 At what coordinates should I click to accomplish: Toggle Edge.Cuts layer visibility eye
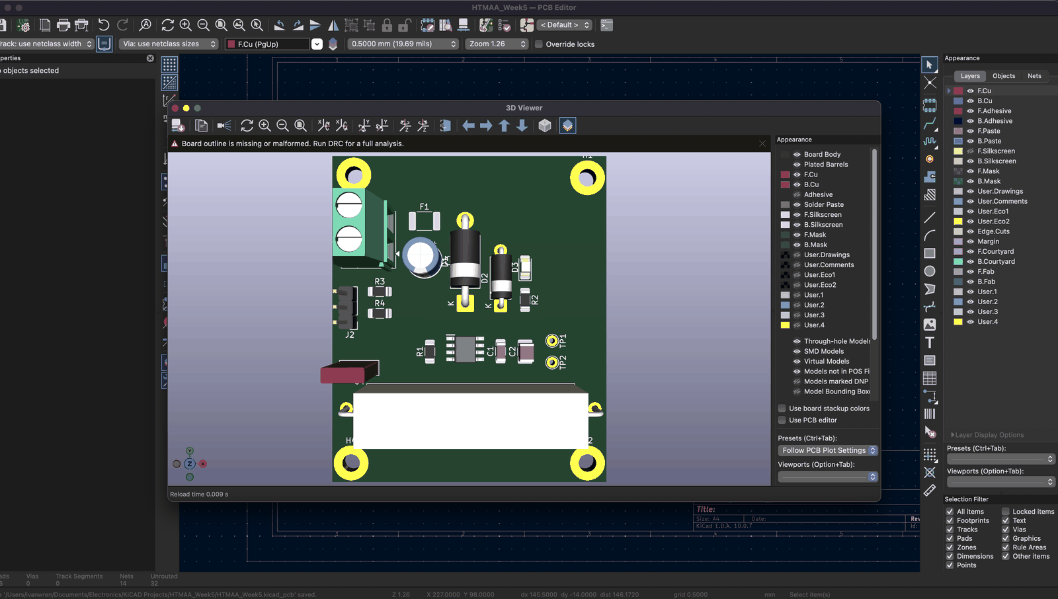point(970,231)
